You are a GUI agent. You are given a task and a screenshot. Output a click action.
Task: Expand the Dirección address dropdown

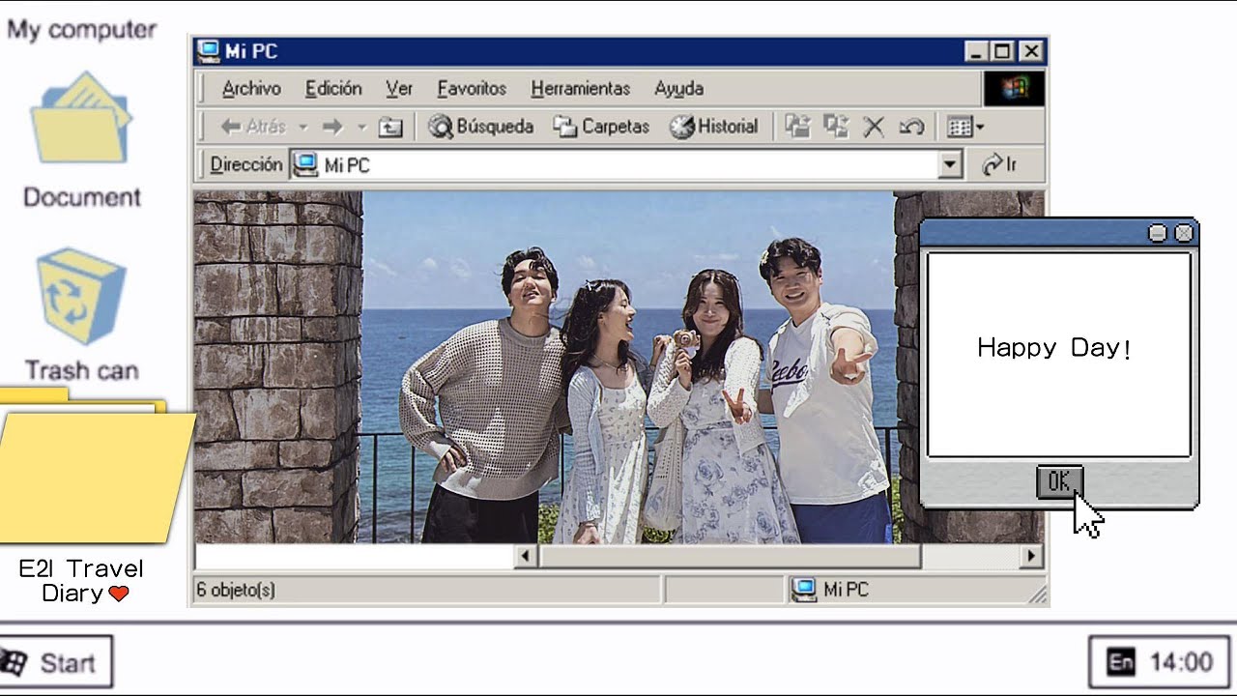[951, 165]
